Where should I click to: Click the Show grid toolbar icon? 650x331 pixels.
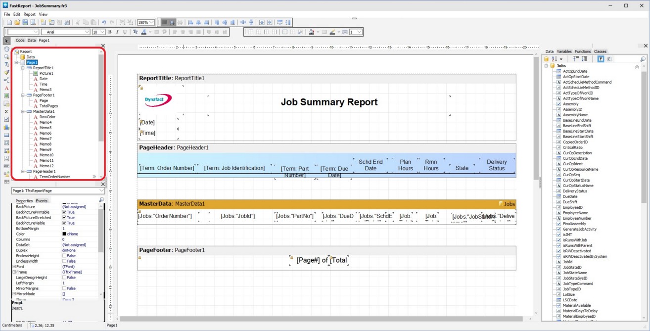(164, 22)
